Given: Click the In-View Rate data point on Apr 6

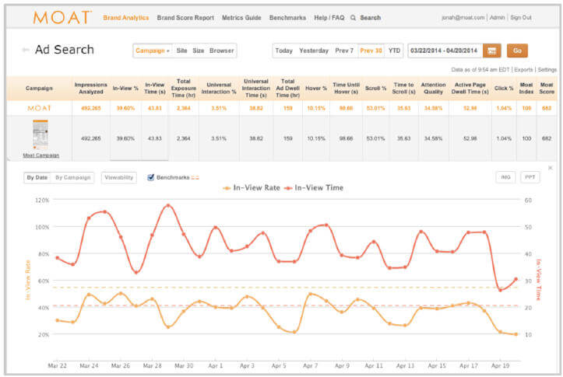Looking at the screenshot, I should pos(294,332).
